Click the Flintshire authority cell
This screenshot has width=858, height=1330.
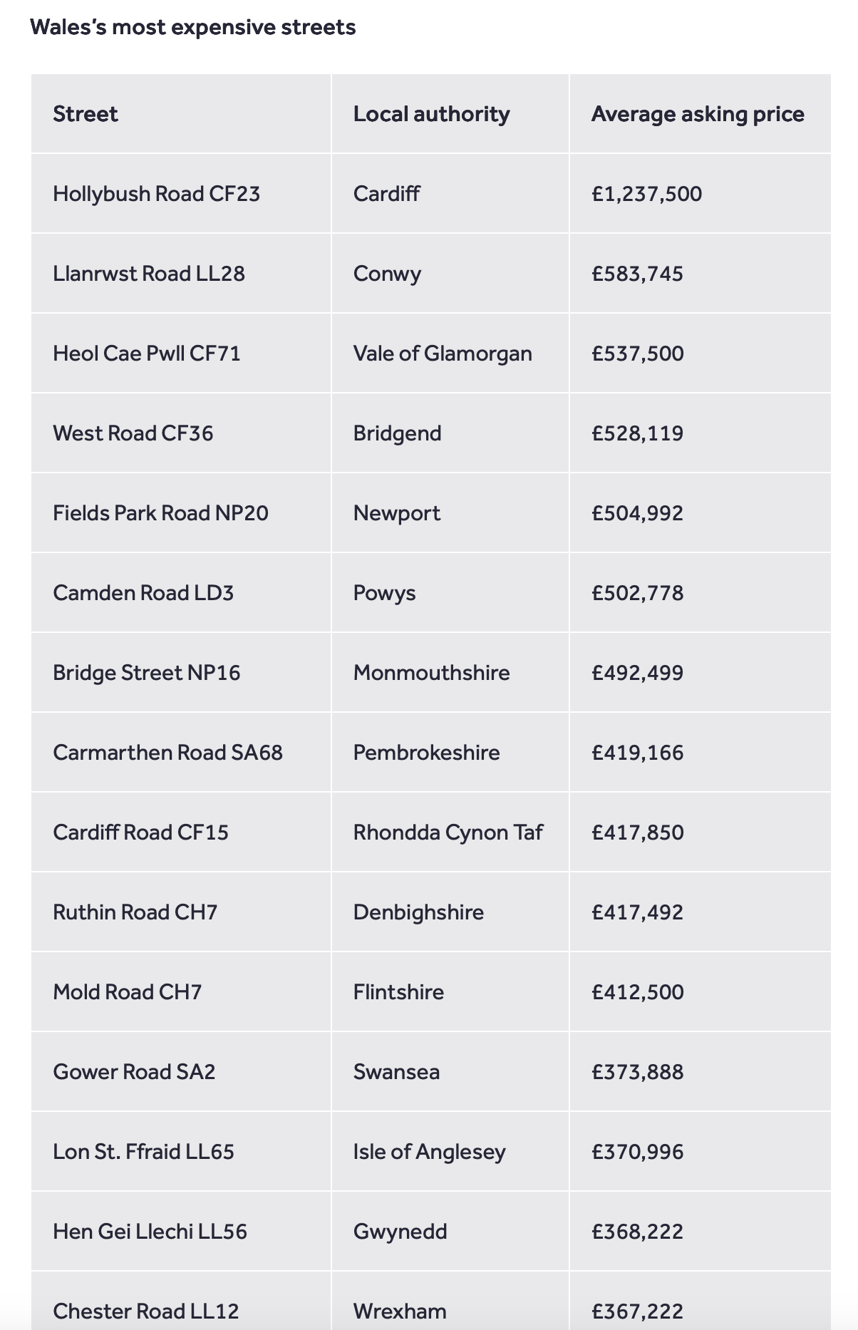(x=398, y=992)
